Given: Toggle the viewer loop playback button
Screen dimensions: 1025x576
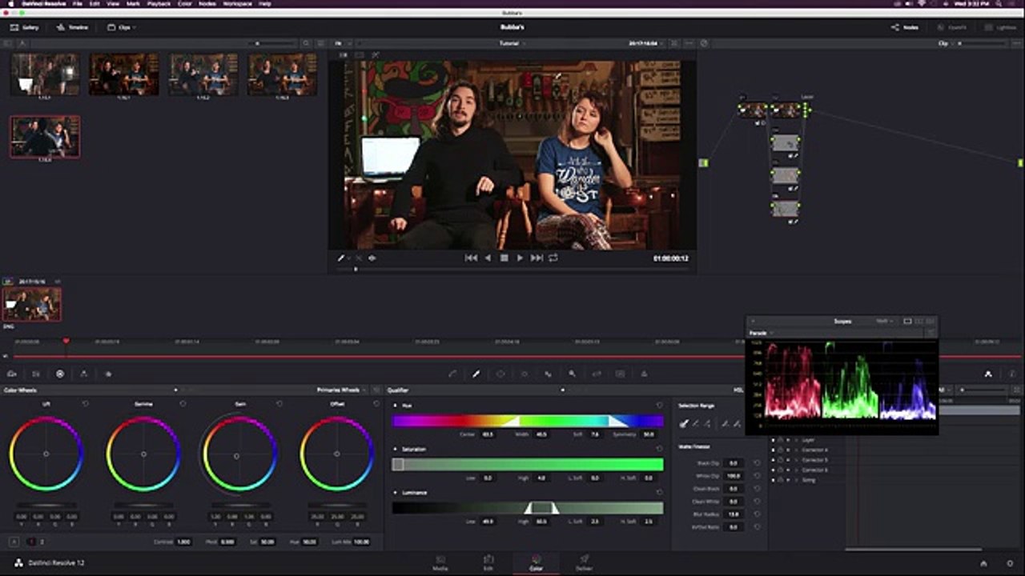Looking at the screenshot, I should coord(553,258).
